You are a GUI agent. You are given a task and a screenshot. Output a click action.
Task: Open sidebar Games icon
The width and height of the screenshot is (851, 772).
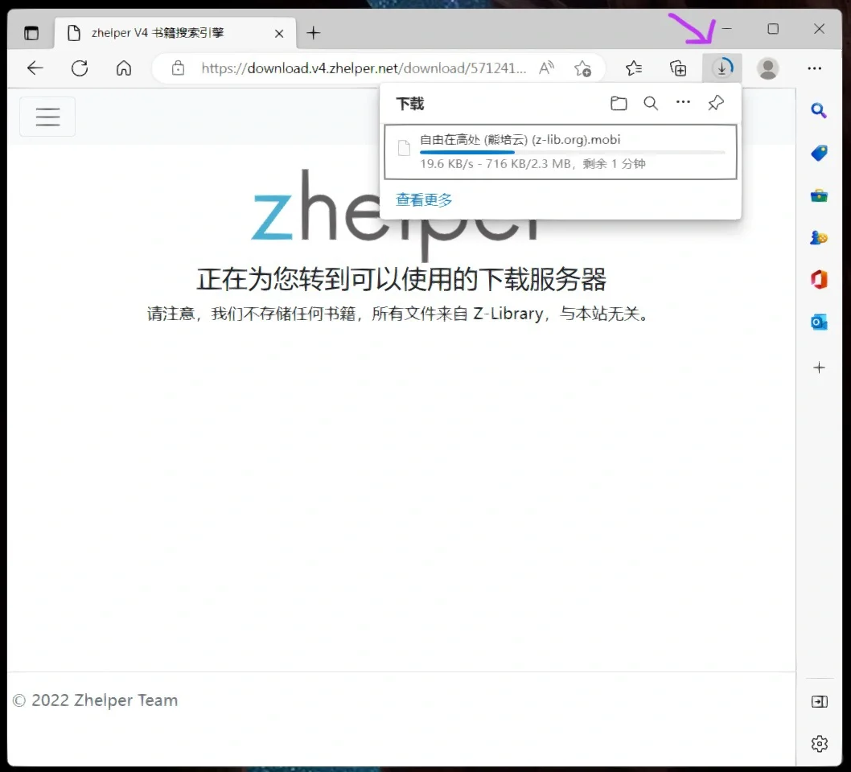[x=819, y=237]
